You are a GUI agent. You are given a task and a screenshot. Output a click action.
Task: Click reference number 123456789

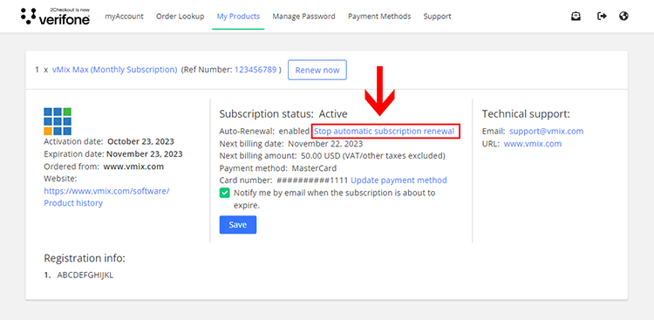(x=255, y=70)
